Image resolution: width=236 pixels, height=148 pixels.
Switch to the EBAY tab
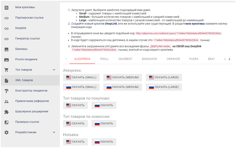211,59
